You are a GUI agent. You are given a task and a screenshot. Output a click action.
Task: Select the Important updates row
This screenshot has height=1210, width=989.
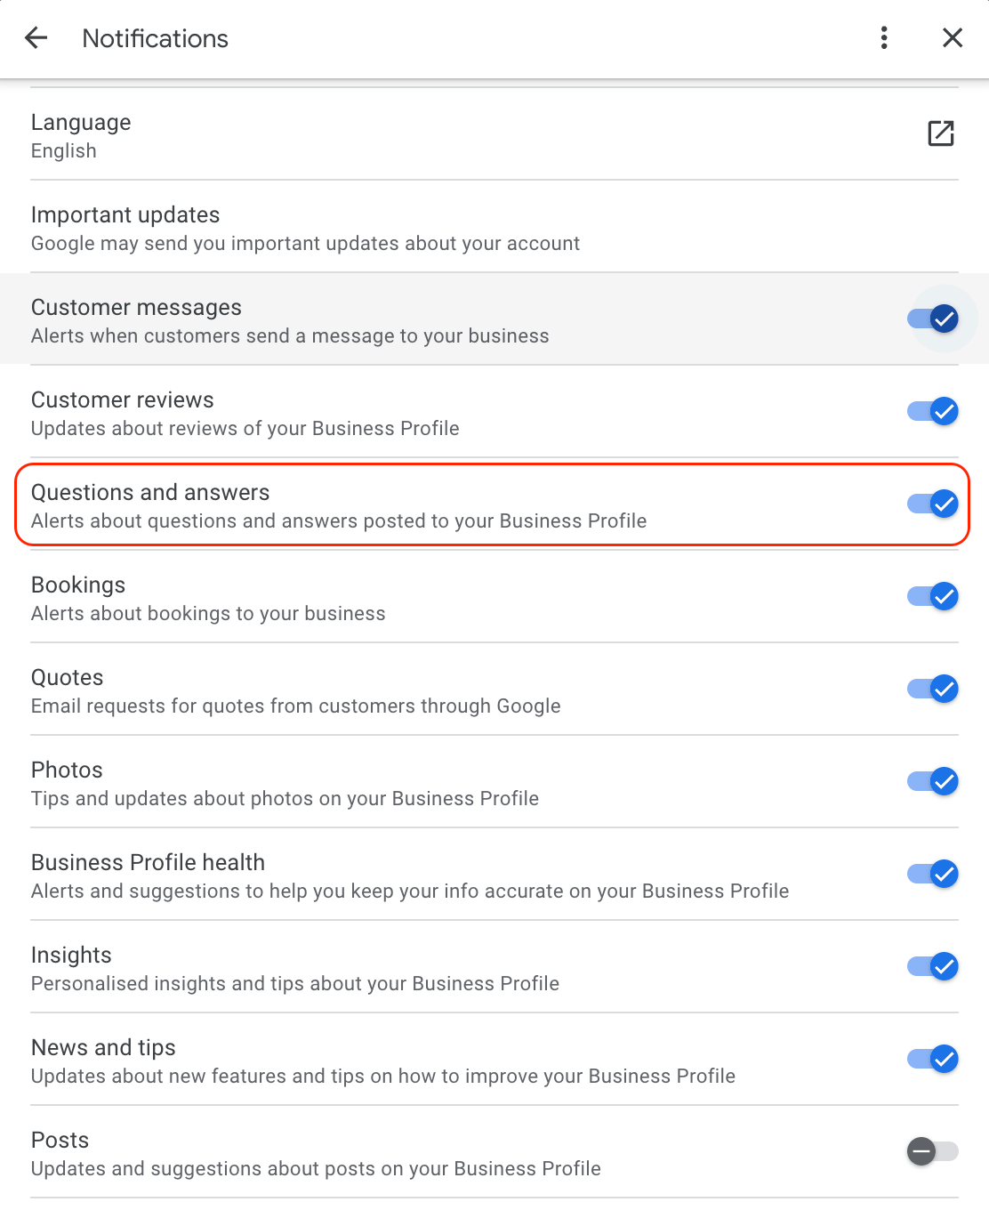tap(125, 215)
